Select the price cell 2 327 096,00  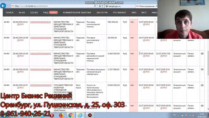tap(114, 69)
